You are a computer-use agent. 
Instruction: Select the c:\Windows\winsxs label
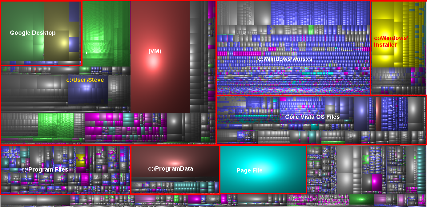(x=285, y=59)
